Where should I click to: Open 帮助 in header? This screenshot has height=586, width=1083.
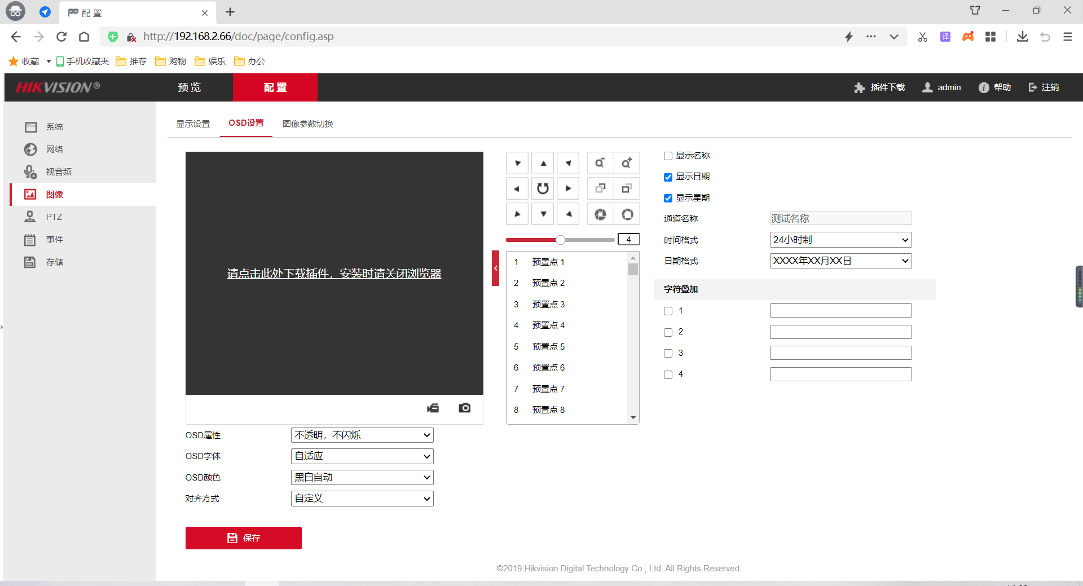(x=994, y=87)
